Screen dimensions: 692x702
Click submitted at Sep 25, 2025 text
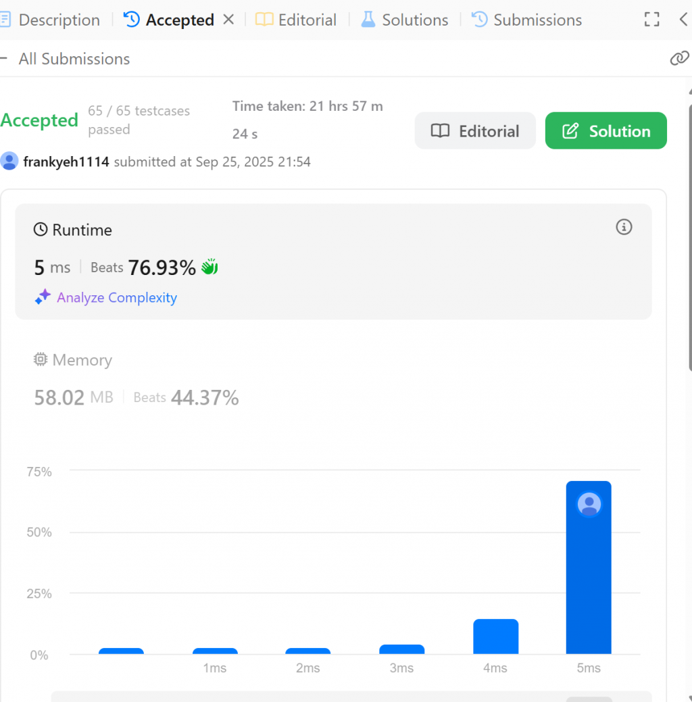coord(212,161)
